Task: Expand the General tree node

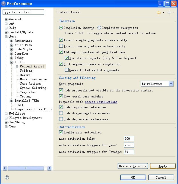Action: point(6,19)
